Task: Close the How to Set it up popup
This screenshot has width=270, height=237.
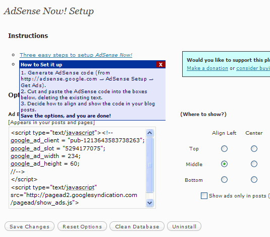Action: point(160,65)
